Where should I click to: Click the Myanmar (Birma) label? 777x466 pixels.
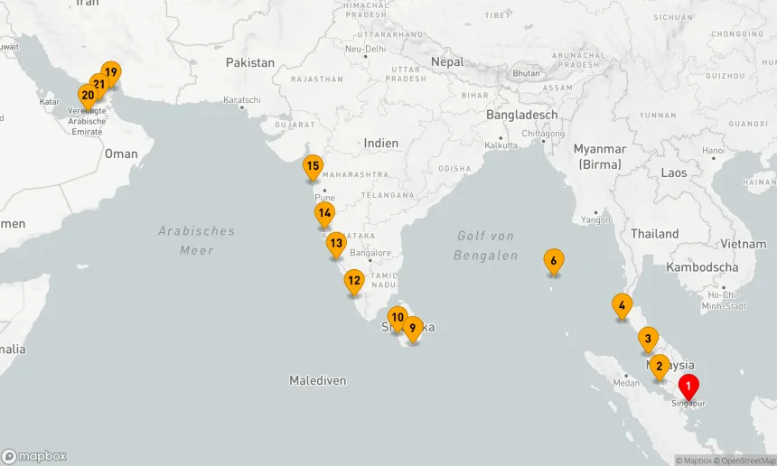(600, 156)
